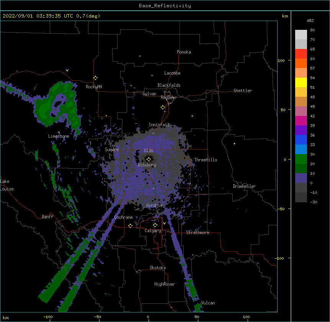Click the Vulcan town label
The height and width of the screenshot is (322, 330).
208,303
